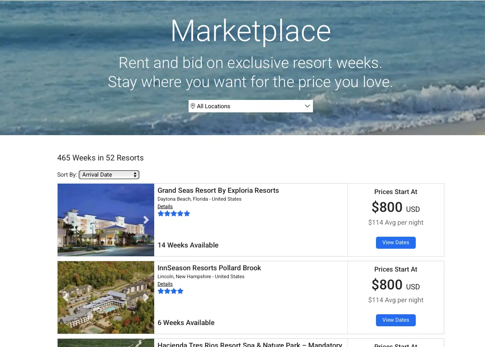Show previous photo of Grand Seas Resort
The height and width of the screenshot is (347, 485).
point(65,220)
